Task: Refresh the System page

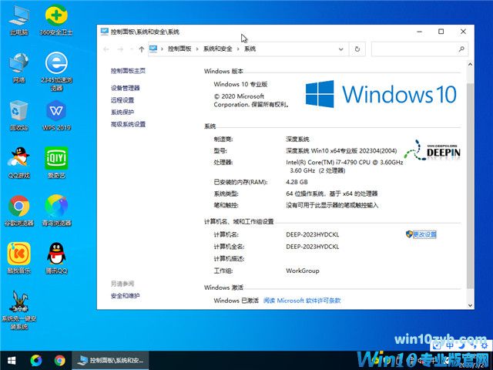Action: tap(357, 49)
